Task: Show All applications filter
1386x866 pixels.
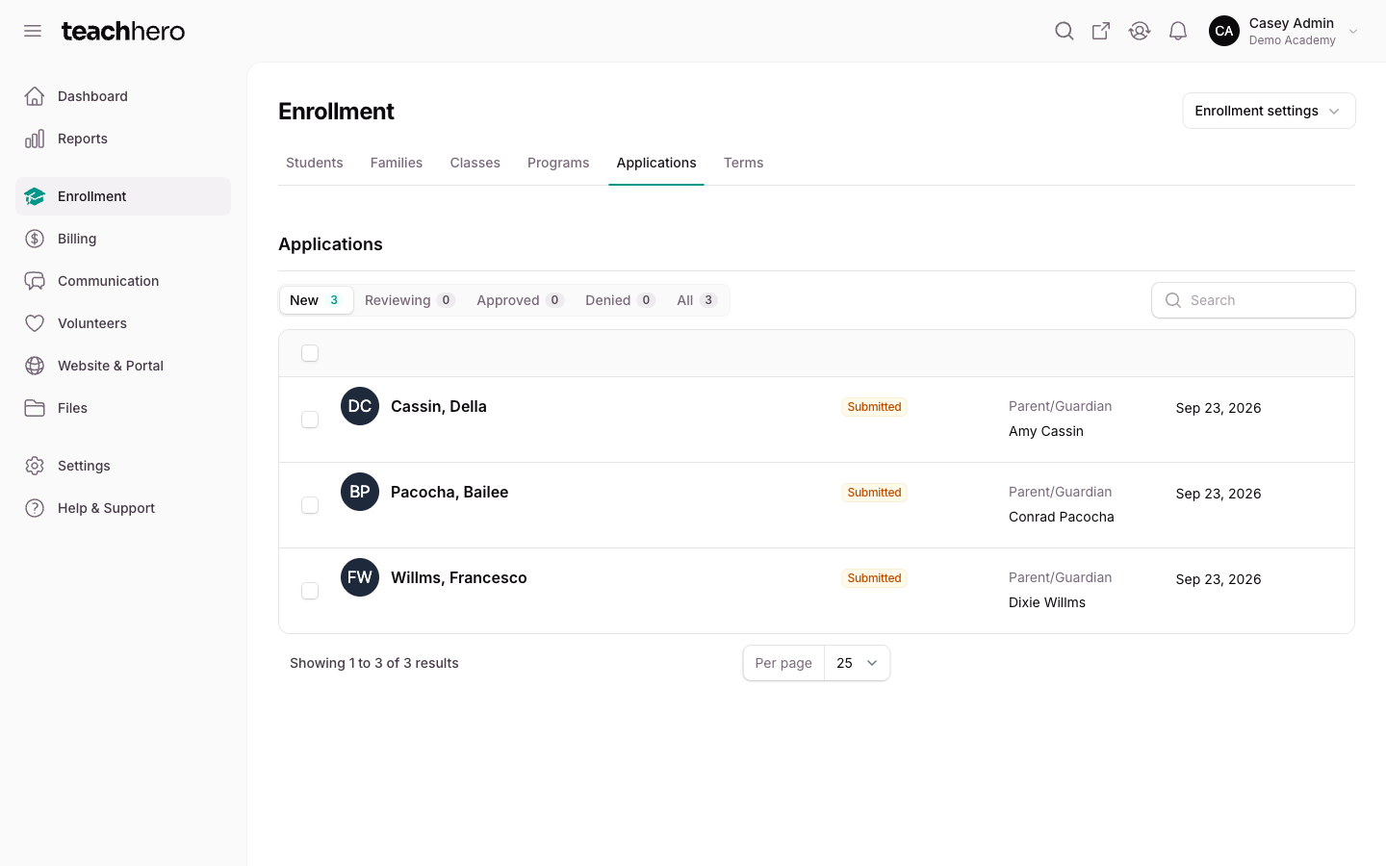Action: 697,300
